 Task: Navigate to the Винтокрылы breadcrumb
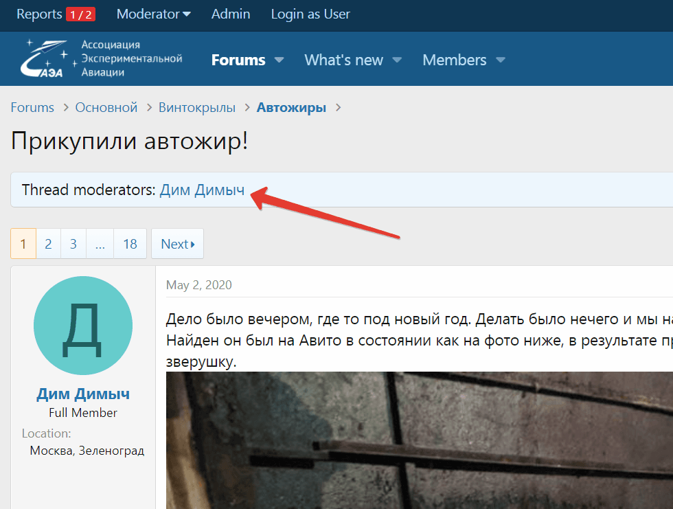tap(197, 108)
